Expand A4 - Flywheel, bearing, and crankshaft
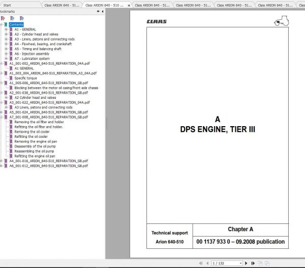Viewport: 305px width, 268px height. click(6, 44)
